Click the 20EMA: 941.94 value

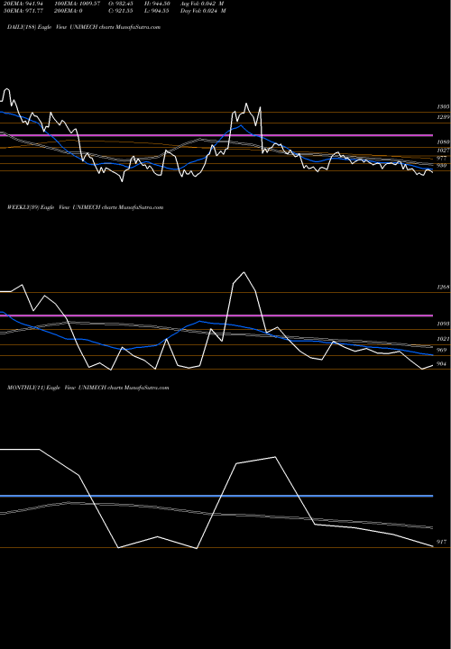[x=23, y=4]
